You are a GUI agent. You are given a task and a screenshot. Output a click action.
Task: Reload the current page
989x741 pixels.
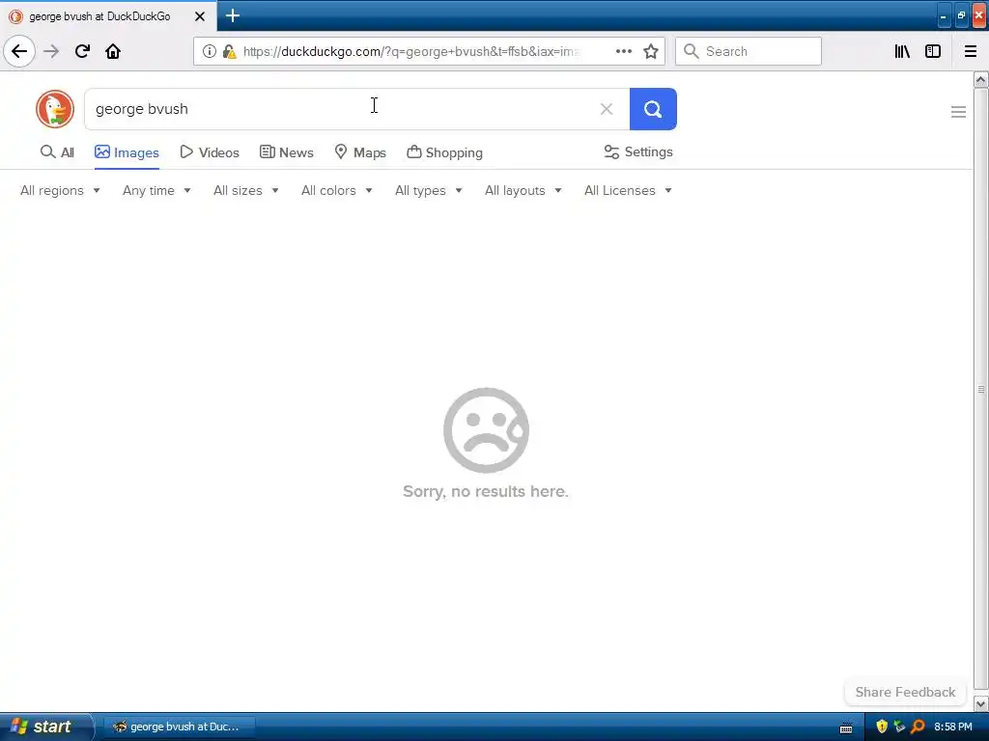82,51
